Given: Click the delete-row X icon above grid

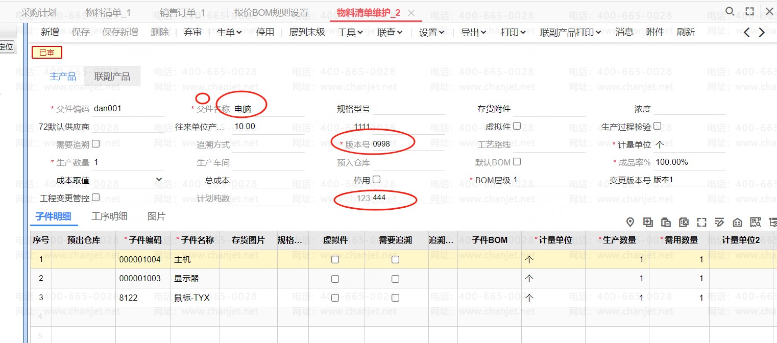Looking at the screenshot, I should 684,222.
